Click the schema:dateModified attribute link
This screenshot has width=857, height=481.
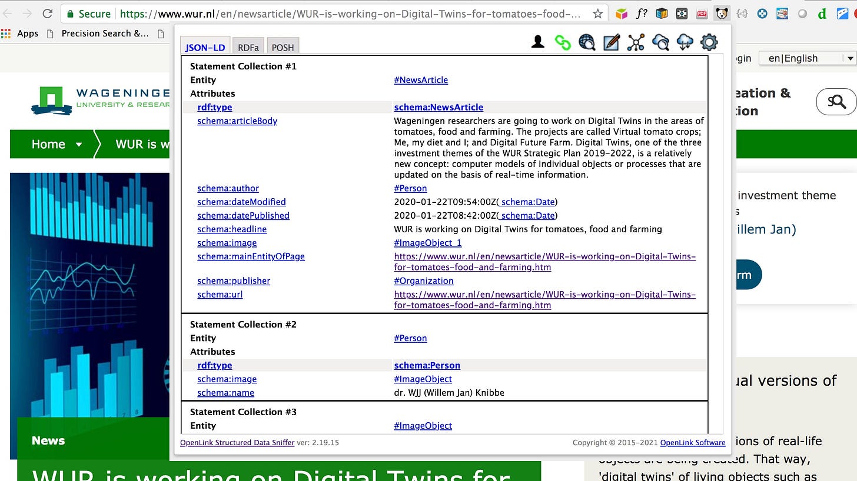tap(241, 202)
